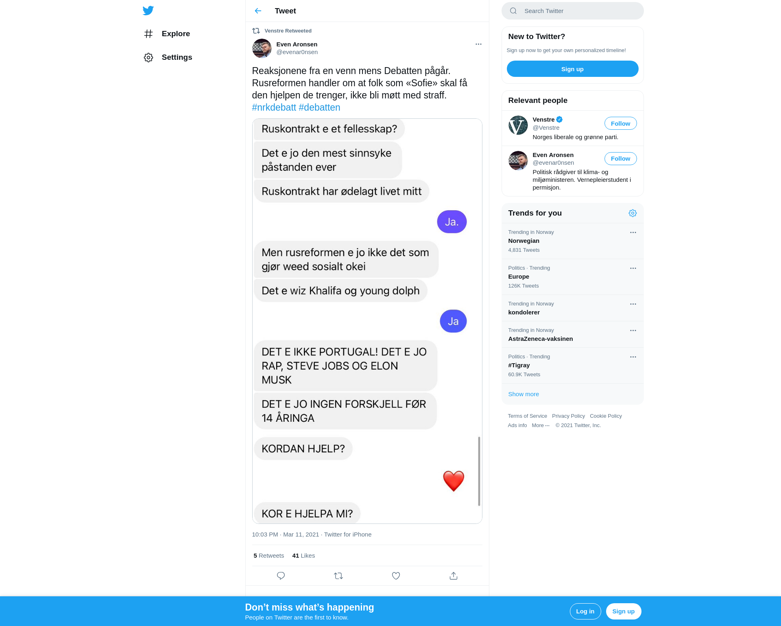Go back using the arrow icon
Viewport: 781px width, 626px height.
coord(258,11)
